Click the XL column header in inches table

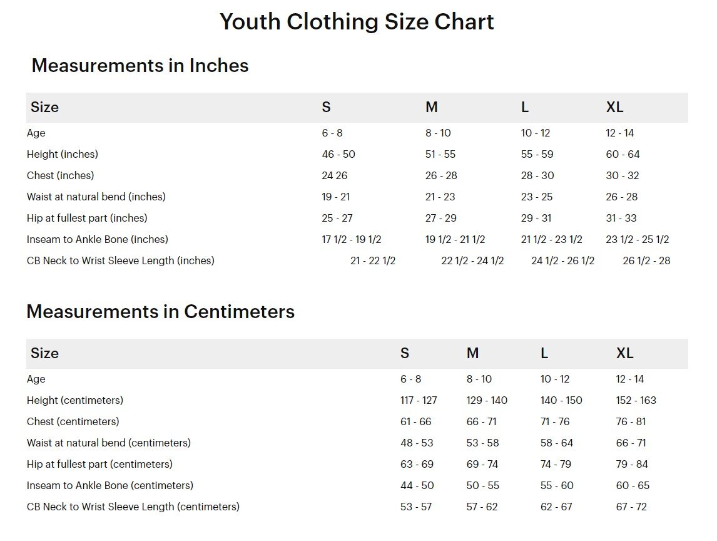tap(614, 108)
